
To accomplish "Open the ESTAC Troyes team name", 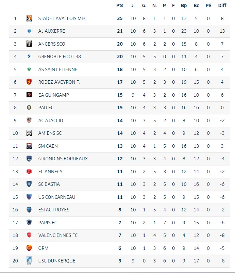I will click(54, 210).
